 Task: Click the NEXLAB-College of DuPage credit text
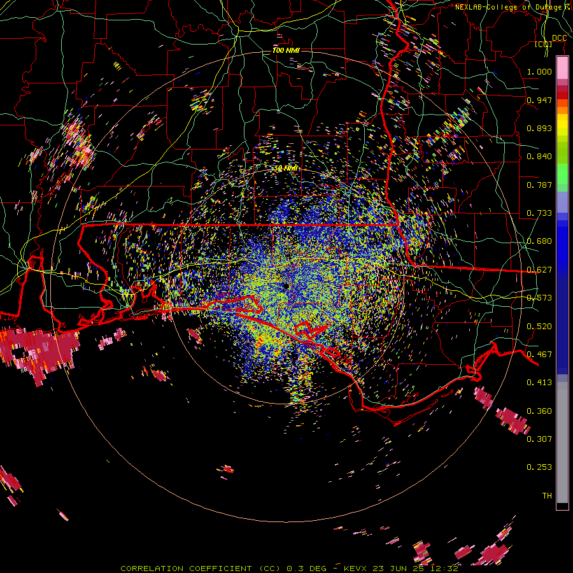[514, 7]
